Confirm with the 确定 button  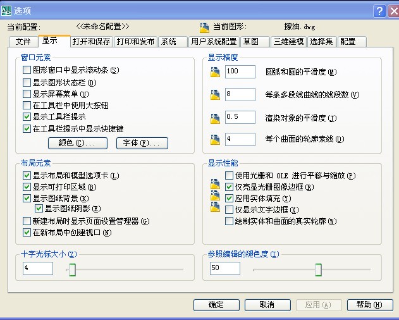[216, 305]
